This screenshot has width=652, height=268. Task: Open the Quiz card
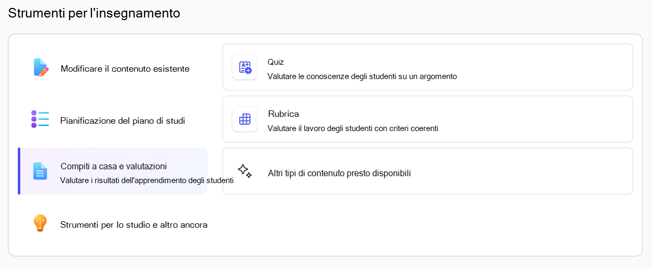click(428, 67)
